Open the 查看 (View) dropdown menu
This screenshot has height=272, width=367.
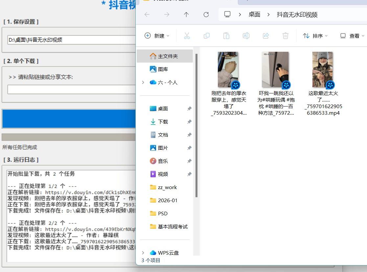(352, 36)
